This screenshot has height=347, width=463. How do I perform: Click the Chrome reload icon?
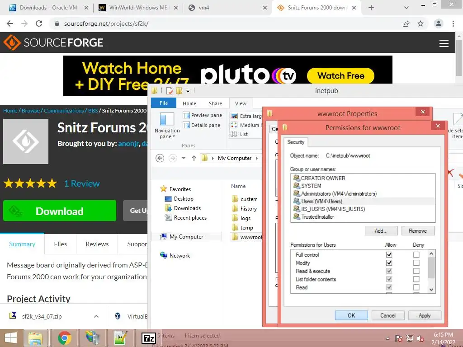tap(39, 23)
